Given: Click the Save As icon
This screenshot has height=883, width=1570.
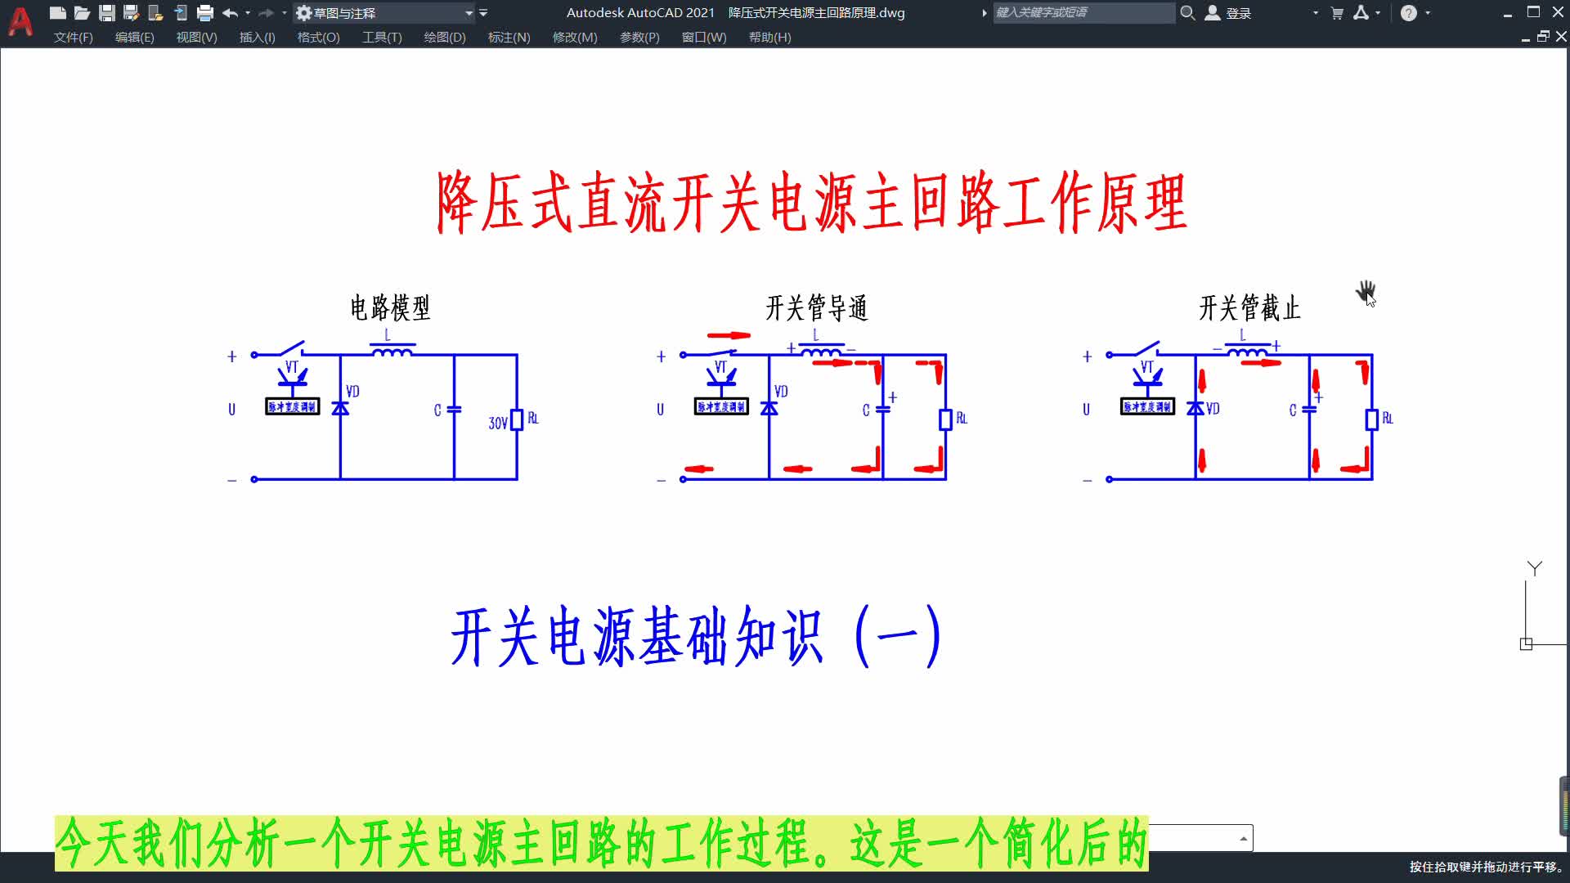Looking at the screenshot, I should pyautogui.click(x=131, y=13).
